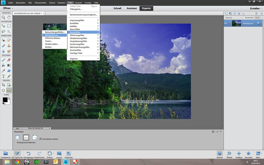Choose the Clone Stamp tool

coord(9,46)
